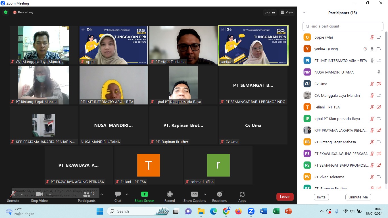Expand the arrow next to Chat
This screenshot has height=218, width=388.
tap(127, 194)
